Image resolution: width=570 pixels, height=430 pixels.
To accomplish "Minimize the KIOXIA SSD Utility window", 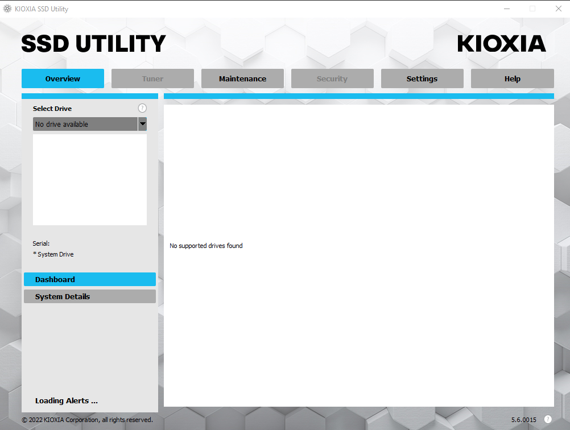I will click(x=507, y=9).
